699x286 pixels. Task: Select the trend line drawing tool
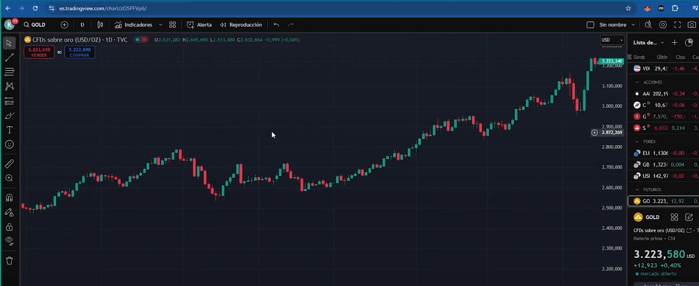[9, 57]
